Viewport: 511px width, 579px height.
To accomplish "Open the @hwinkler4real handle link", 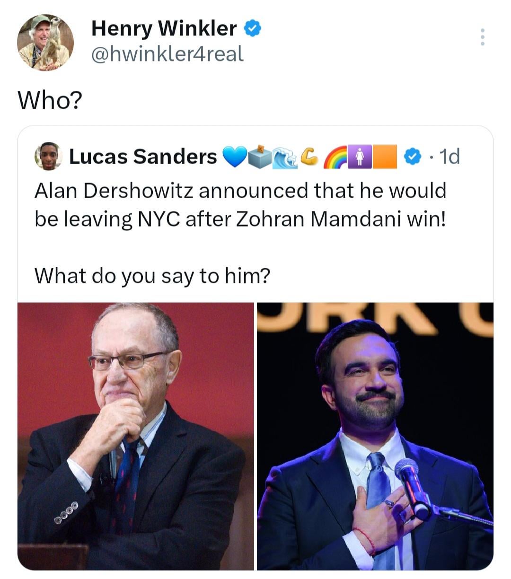I will coord(167,54).
